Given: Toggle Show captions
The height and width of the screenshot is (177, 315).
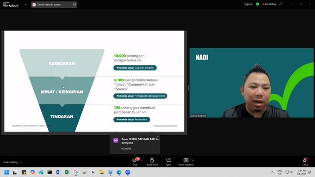Looking at the screenshot, I should [186, 162].
